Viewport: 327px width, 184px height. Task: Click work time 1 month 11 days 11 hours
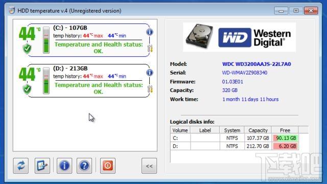tap(250, 99)
